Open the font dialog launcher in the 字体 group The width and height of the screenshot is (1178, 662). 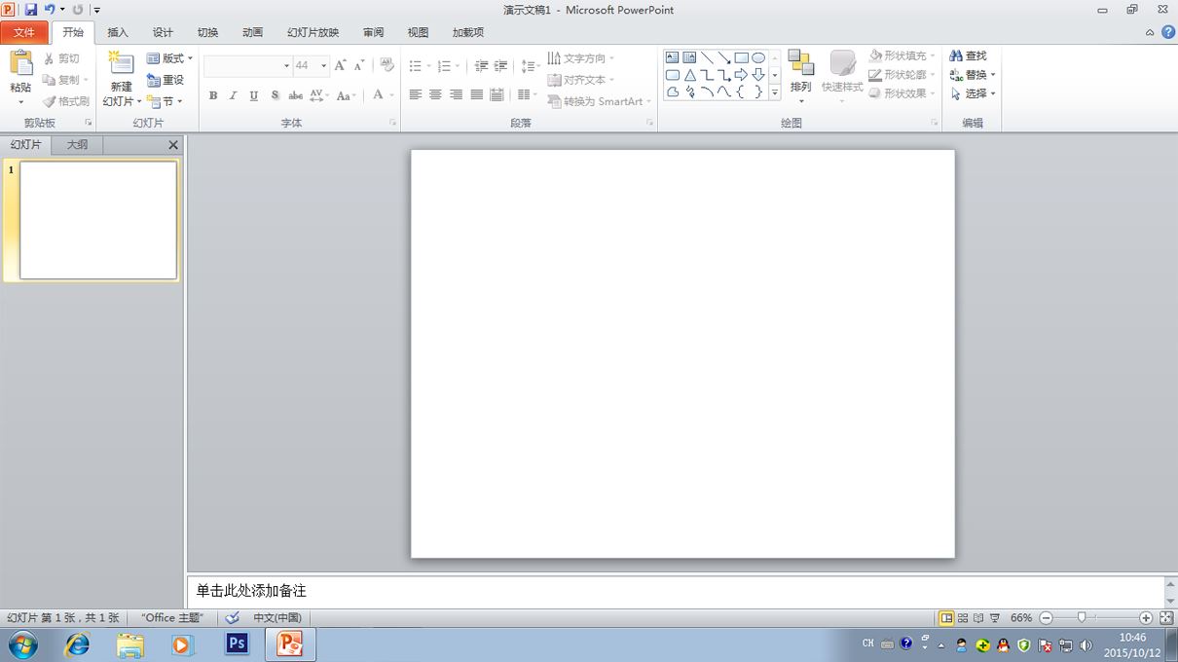coord(393,123)
